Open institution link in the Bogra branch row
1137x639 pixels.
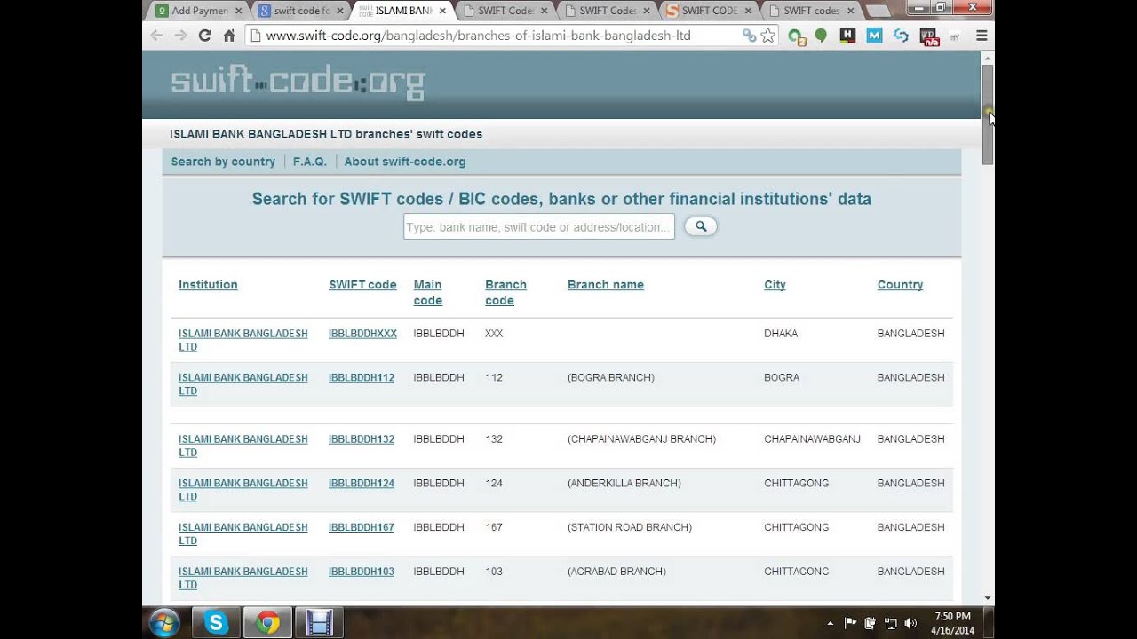pos(243,384)
